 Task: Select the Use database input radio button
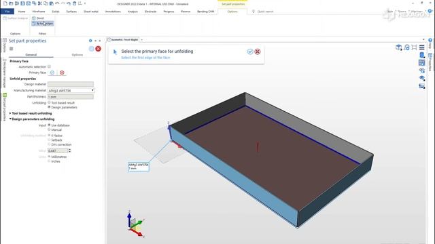pyautogui.click(x=49, y=125)
